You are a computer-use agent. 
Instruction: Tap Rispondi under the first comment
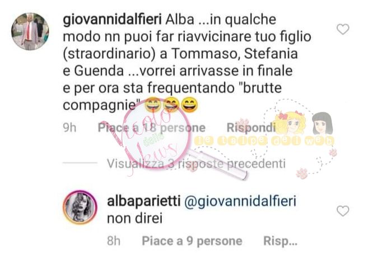(251, 127)
